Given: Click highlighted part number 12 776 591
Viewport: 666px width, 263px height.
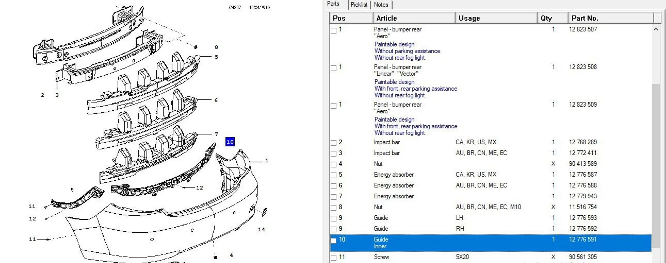Looking at the screenshot, I should point(583,239).
